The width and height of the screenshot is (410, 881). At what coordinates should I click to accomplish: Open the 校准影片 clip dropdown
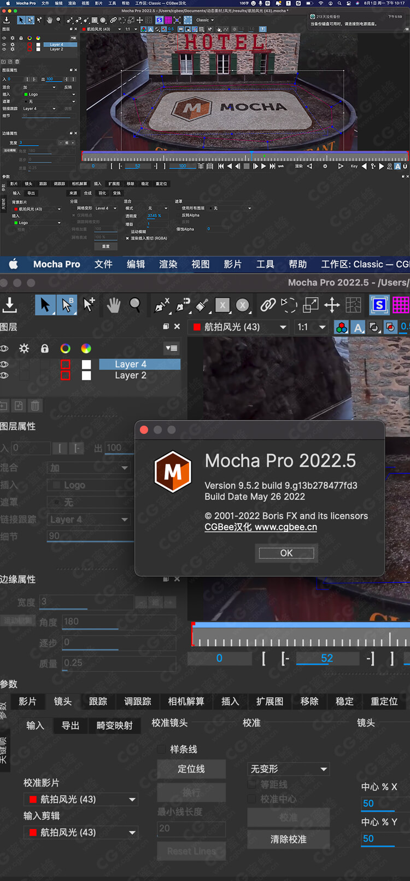(80, 799)
